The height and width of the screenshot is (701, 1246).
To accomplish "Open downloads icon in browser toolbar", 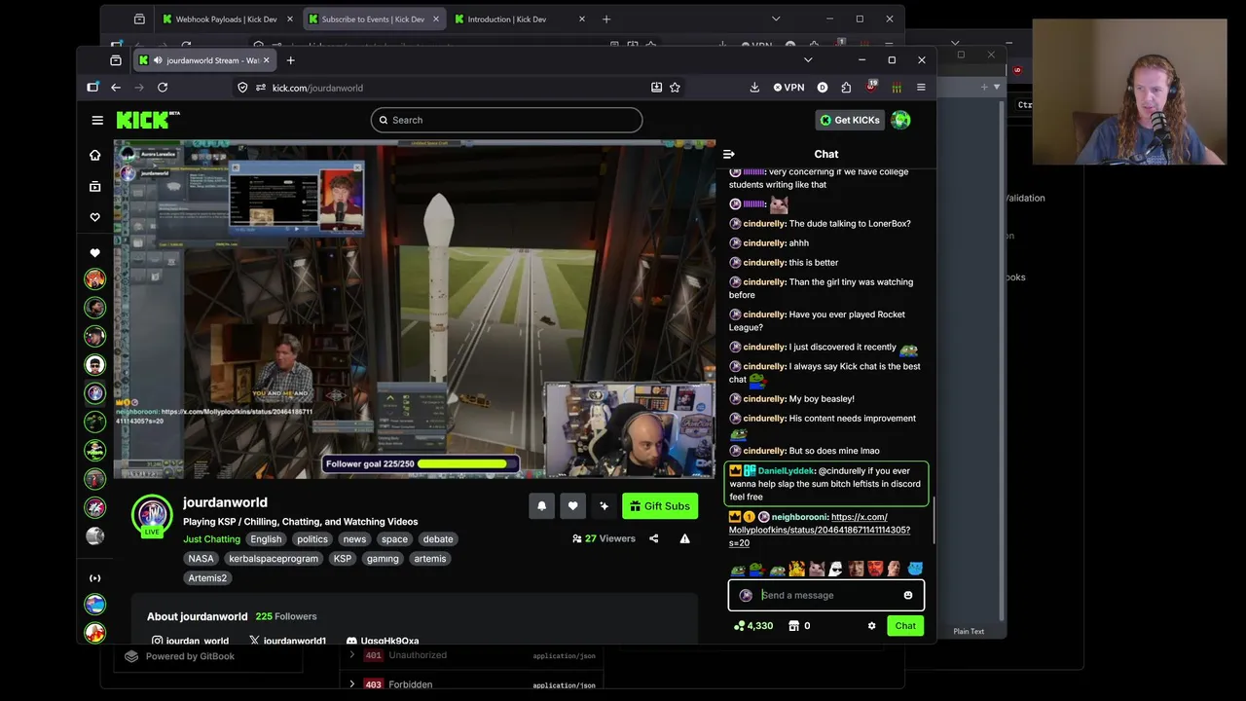I will [x=754, y=88].
